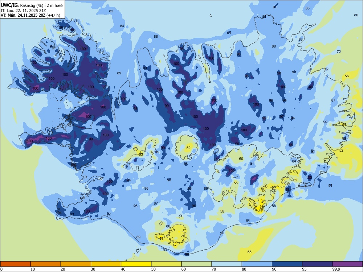
Task: Select the legend label '50'
Action: coord(154,269)
